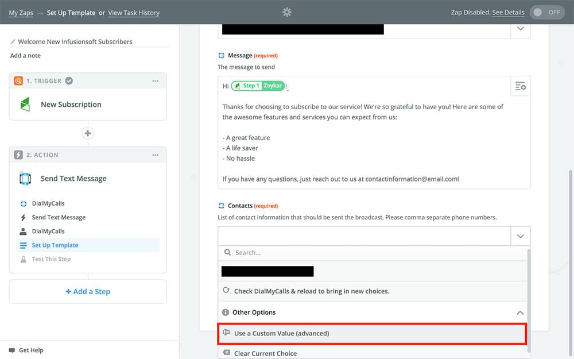
Task: Click the Search field in Contacts dropdown
Action: (373, 253)
